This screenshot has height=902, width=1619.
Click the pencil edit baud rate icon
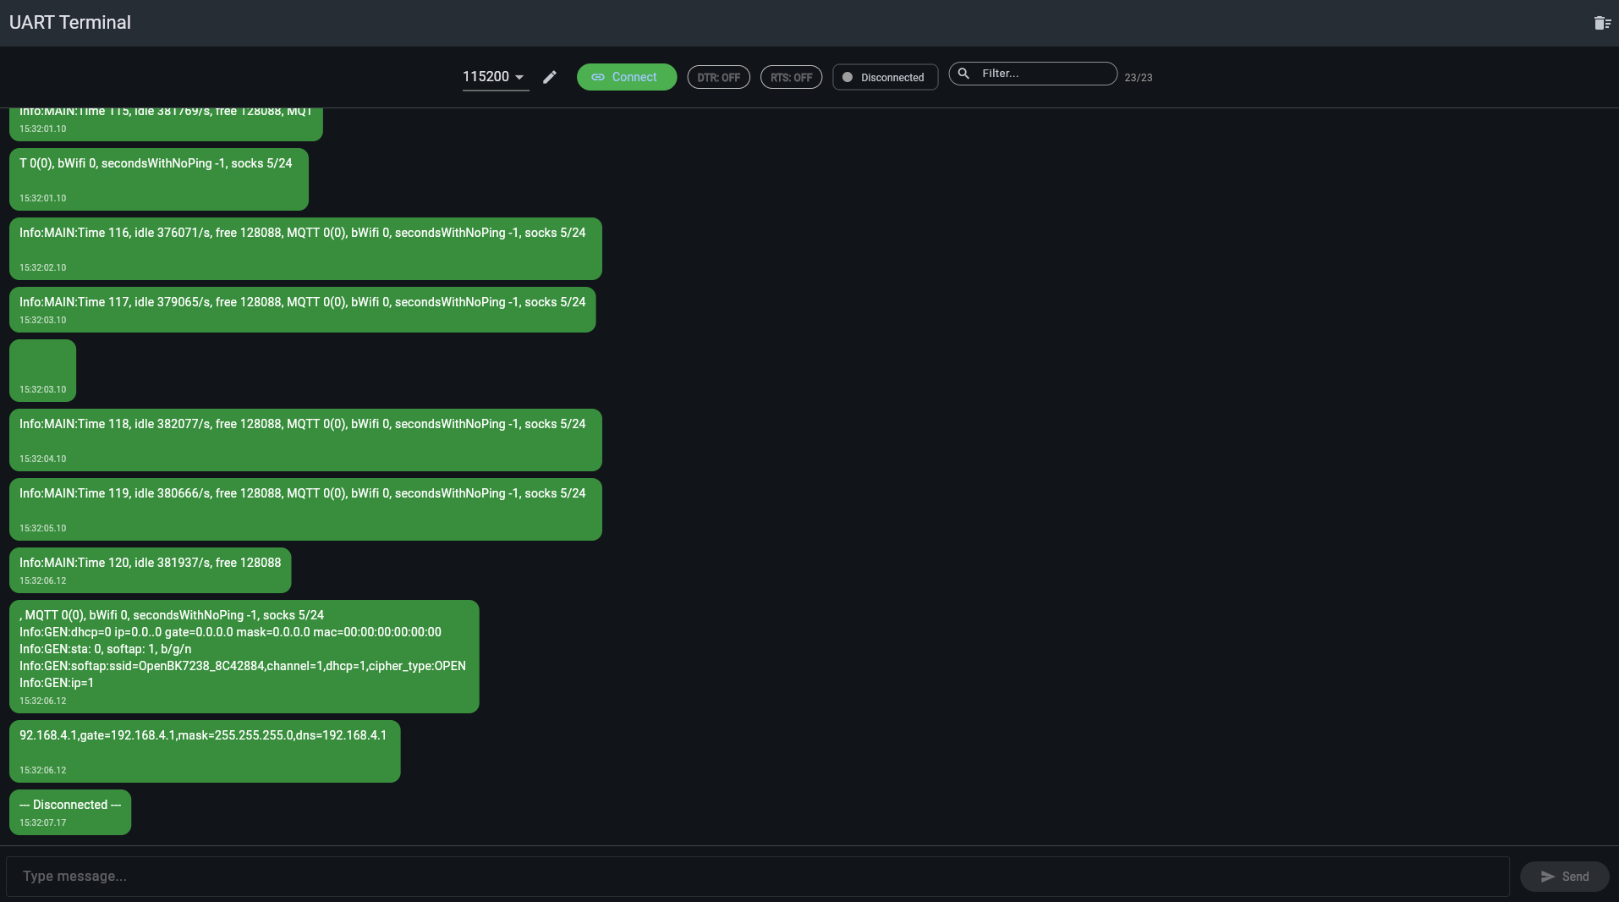(x=550, y=77)
